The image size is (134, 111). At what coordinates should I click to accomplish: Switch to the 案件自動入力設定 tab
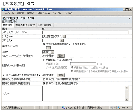pos(25,25)
